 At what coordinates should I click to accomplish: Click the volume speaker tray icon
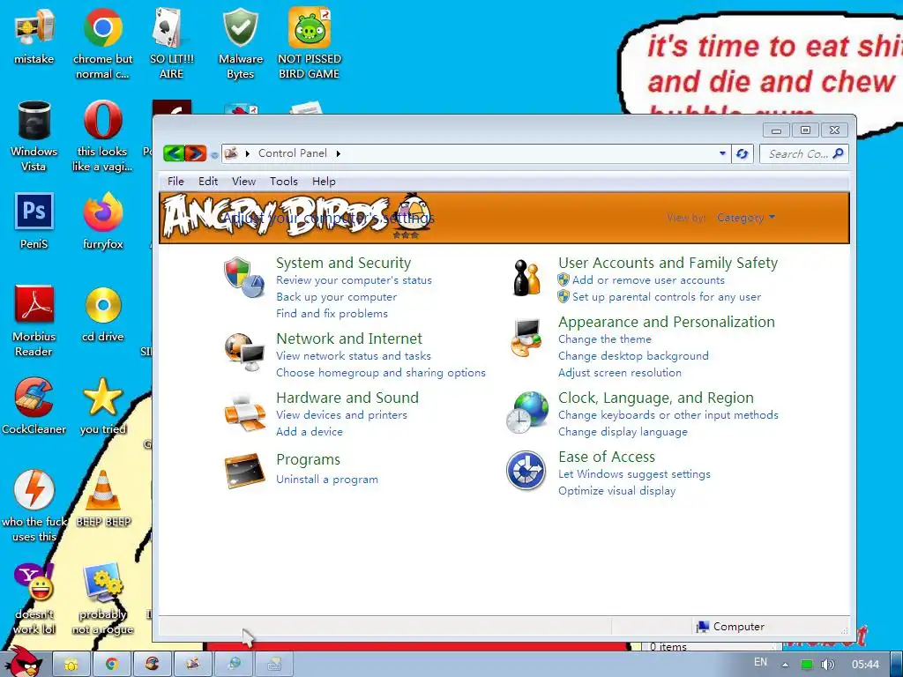coord(827,665)
